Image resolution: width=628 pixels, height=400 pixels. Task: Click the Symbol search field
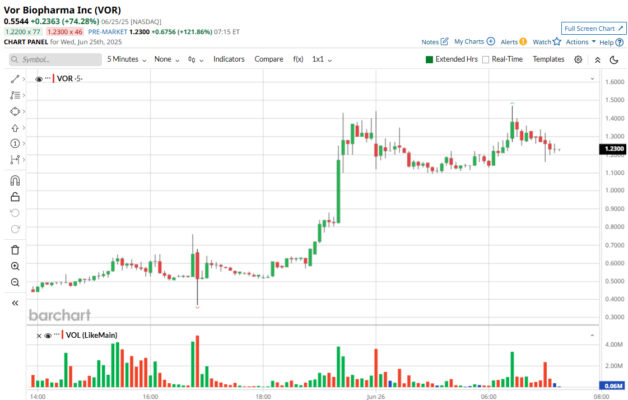(x=55, y=59)
